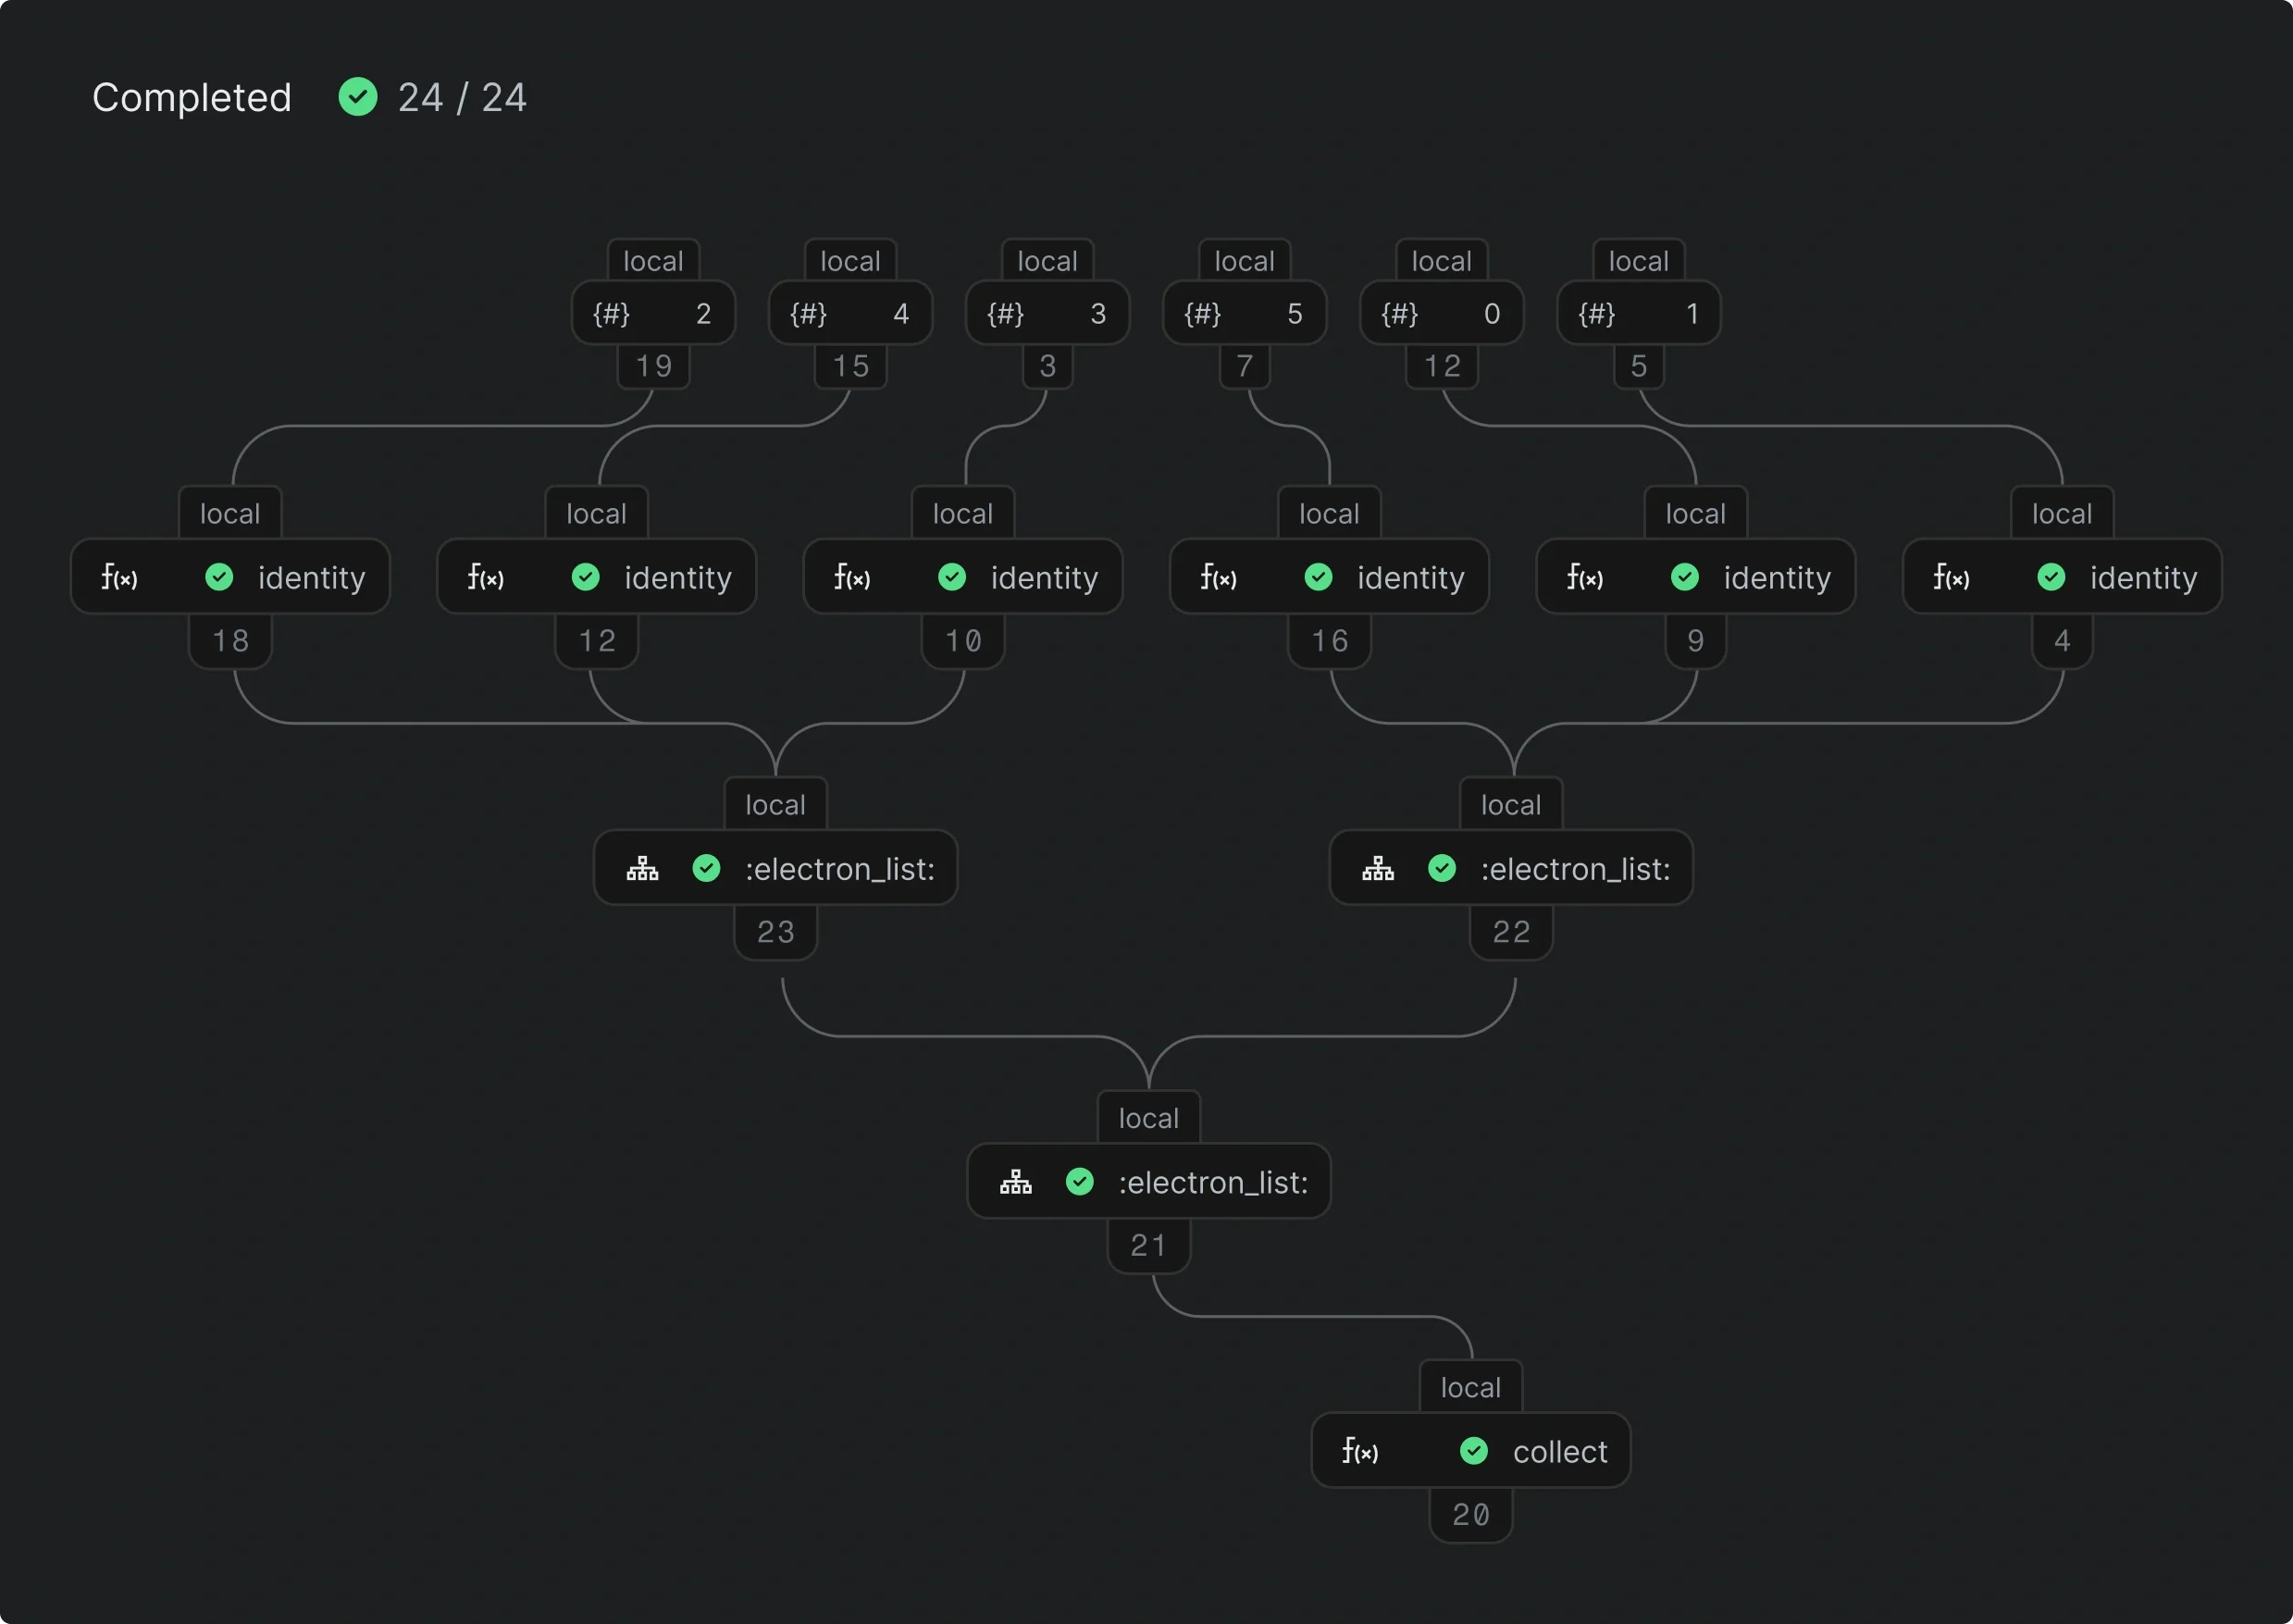2293x1624 pixels.
Task: Select the 'identity' label above node 16
Action: pyautogui.click(x=1410, y=578)
